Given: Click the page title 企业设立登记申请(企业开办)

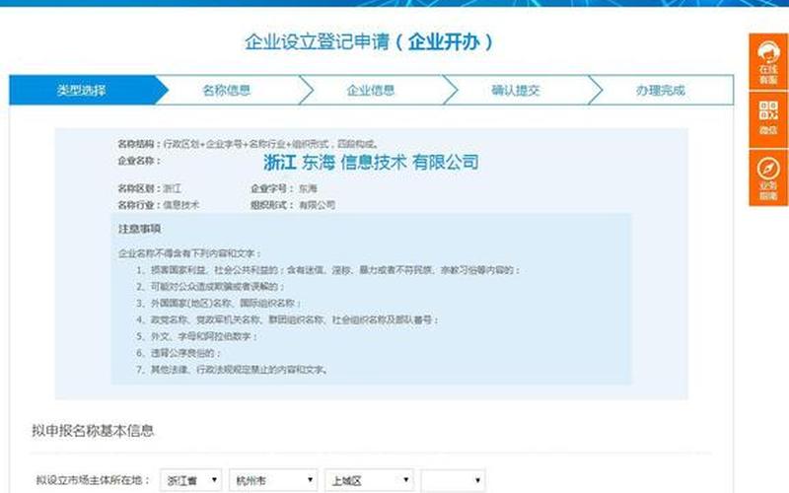Looking at the screenshot, I should 369,41.
